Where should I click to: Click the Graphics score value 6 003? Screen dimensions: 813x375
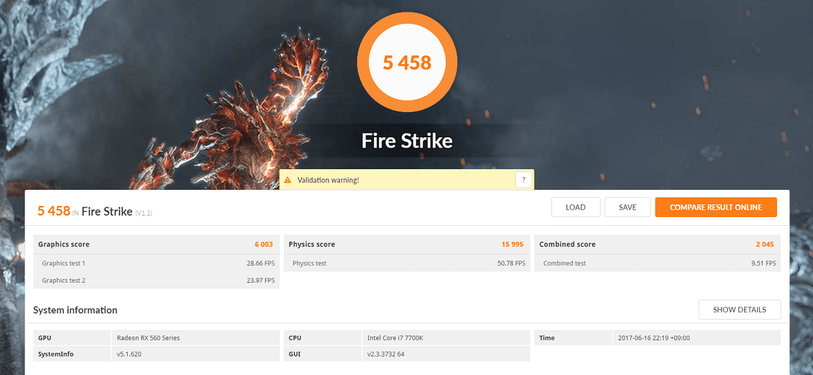(263, 244)
